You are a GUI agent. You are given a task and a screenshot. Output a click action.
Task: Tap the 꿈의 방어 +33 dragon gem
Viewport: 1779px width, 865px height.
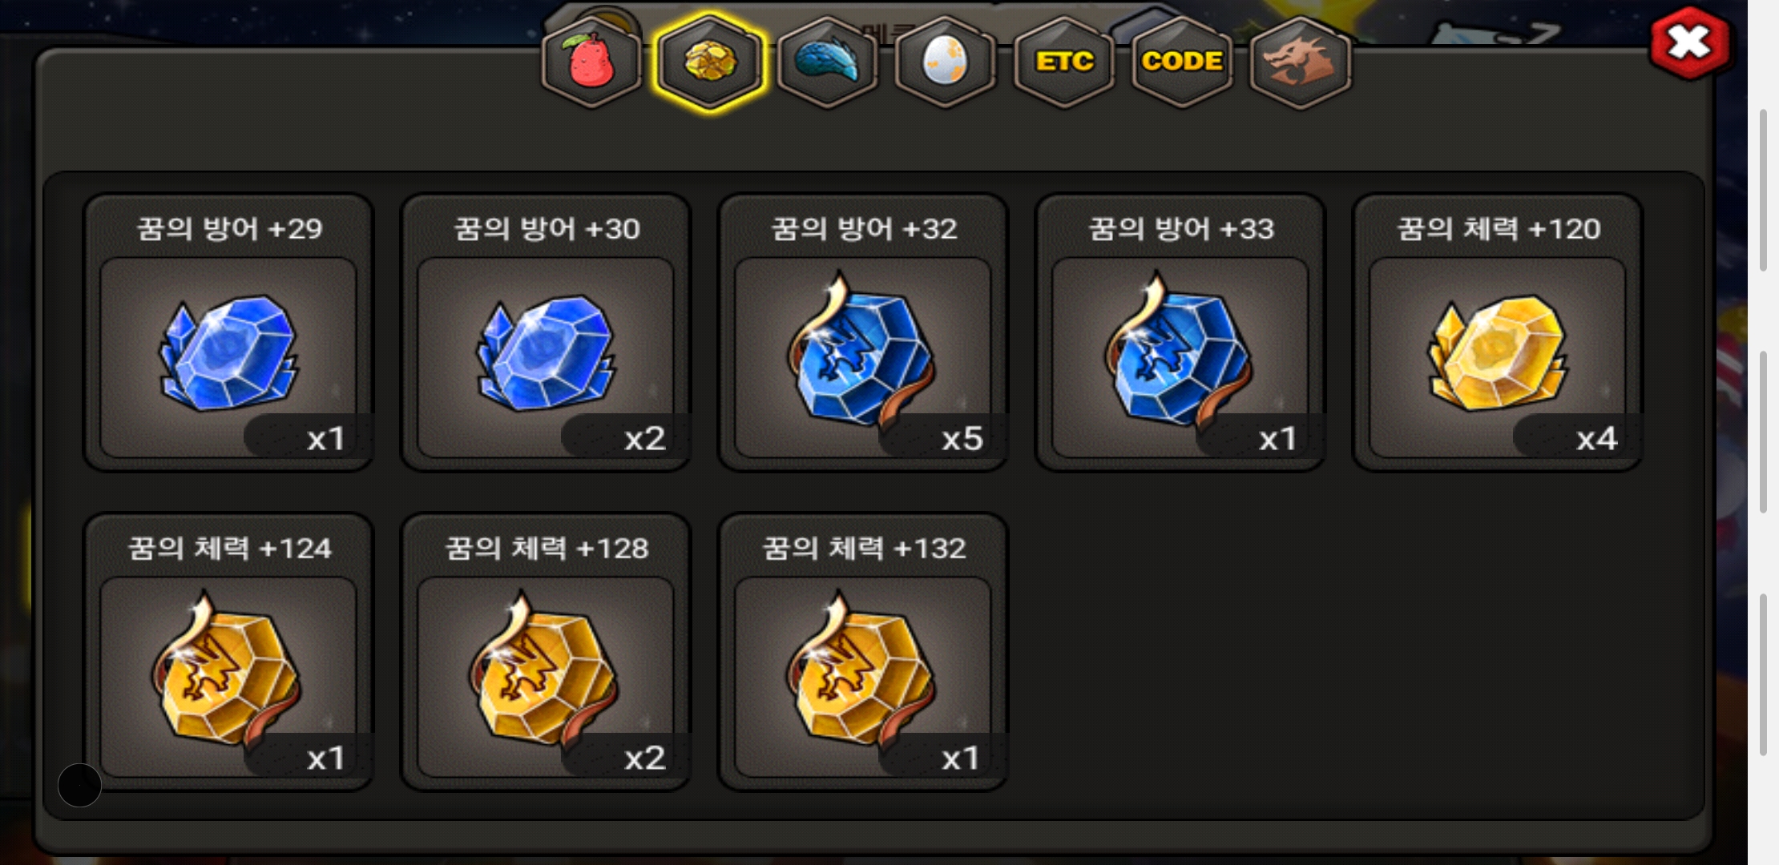(1180, 332)
